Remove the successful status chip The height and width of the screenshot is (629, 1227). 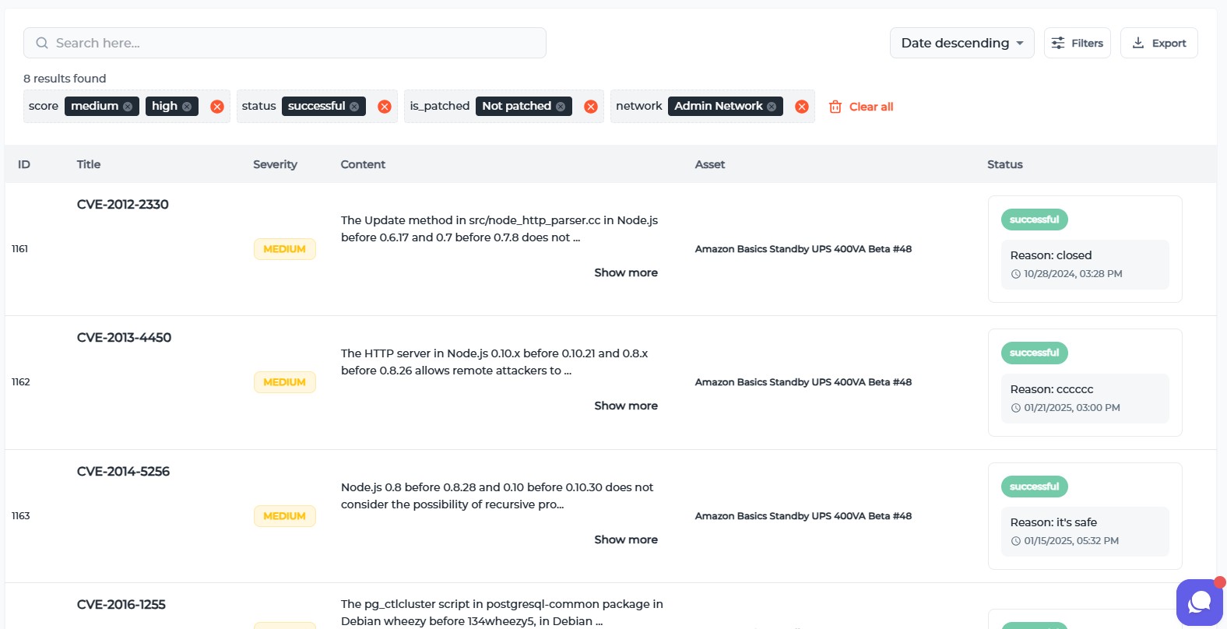354,107
